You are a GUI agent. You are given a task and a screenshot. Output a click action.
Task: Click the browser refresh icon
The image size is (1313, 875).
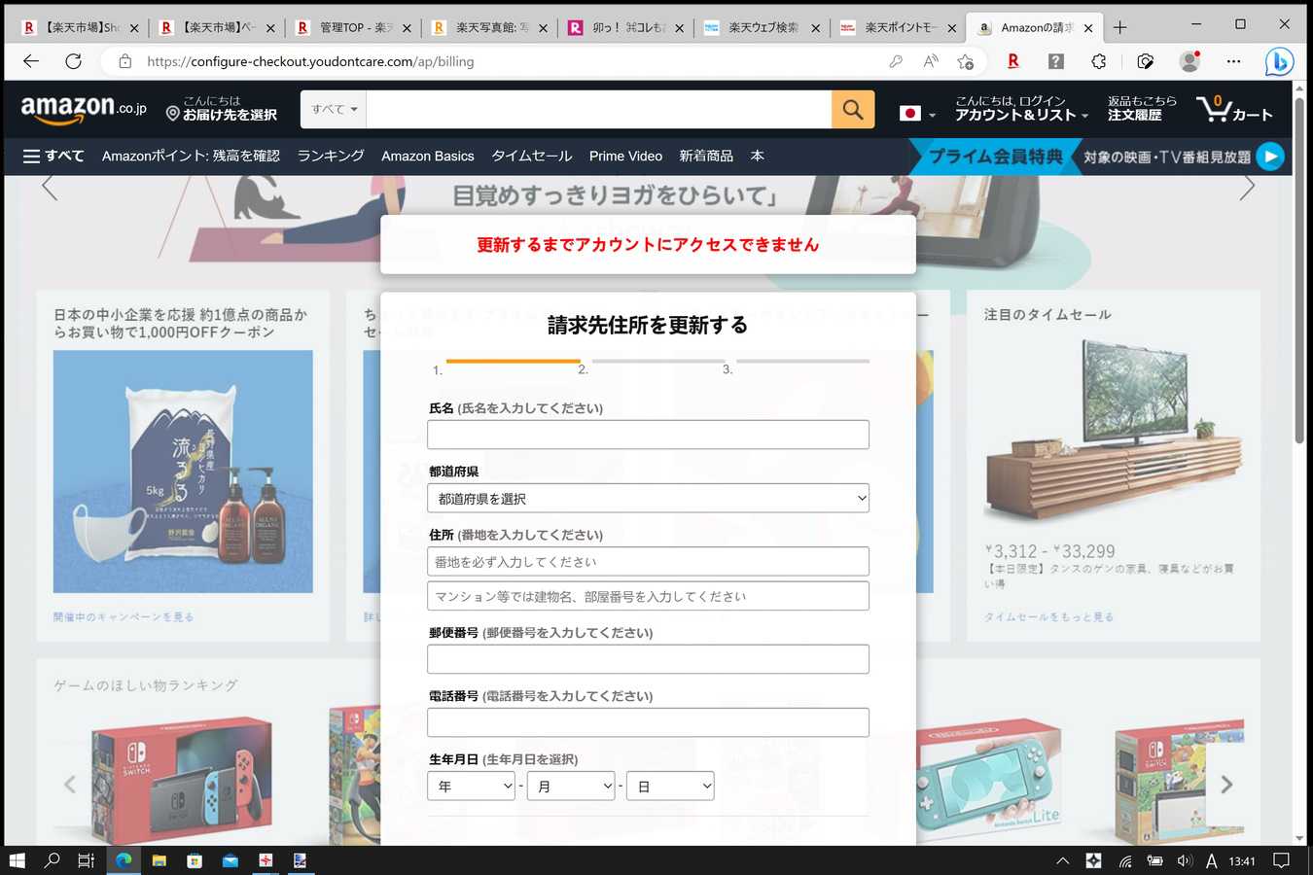tap(73, 61)
